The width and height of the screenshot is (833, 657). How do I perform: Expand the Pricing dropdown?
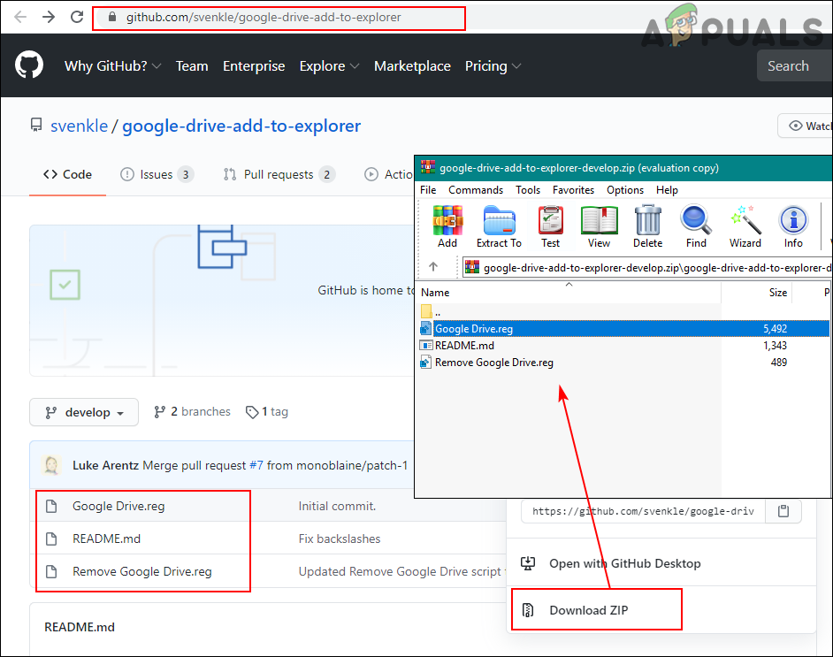click(493, 65)
